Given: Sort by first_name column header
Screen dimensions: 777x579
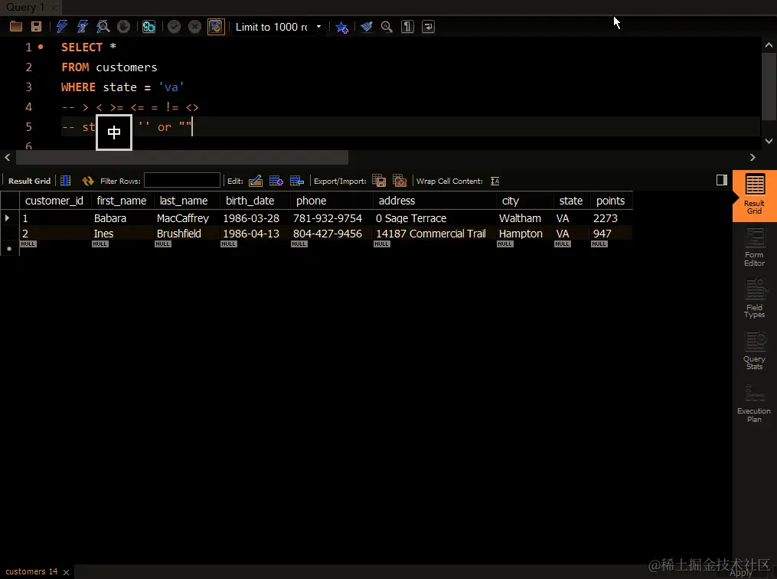Looking at the screenshot, I should tap(122, 201).
